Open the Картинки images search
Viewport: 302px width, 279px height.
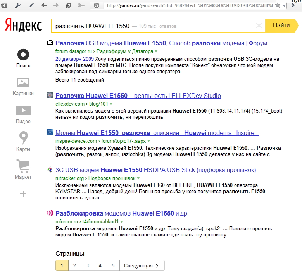(x=23, y=87)
